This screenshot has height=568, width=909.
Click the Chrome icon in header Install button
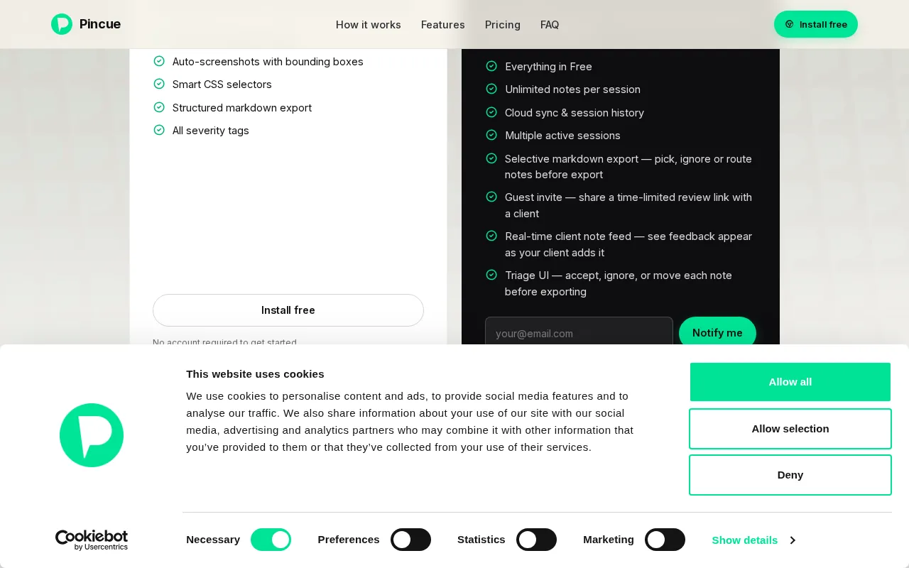pos(789,24)
